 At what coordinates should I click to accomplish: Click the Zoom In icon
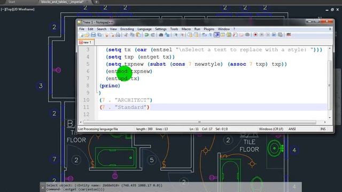[x=176, y=35]
